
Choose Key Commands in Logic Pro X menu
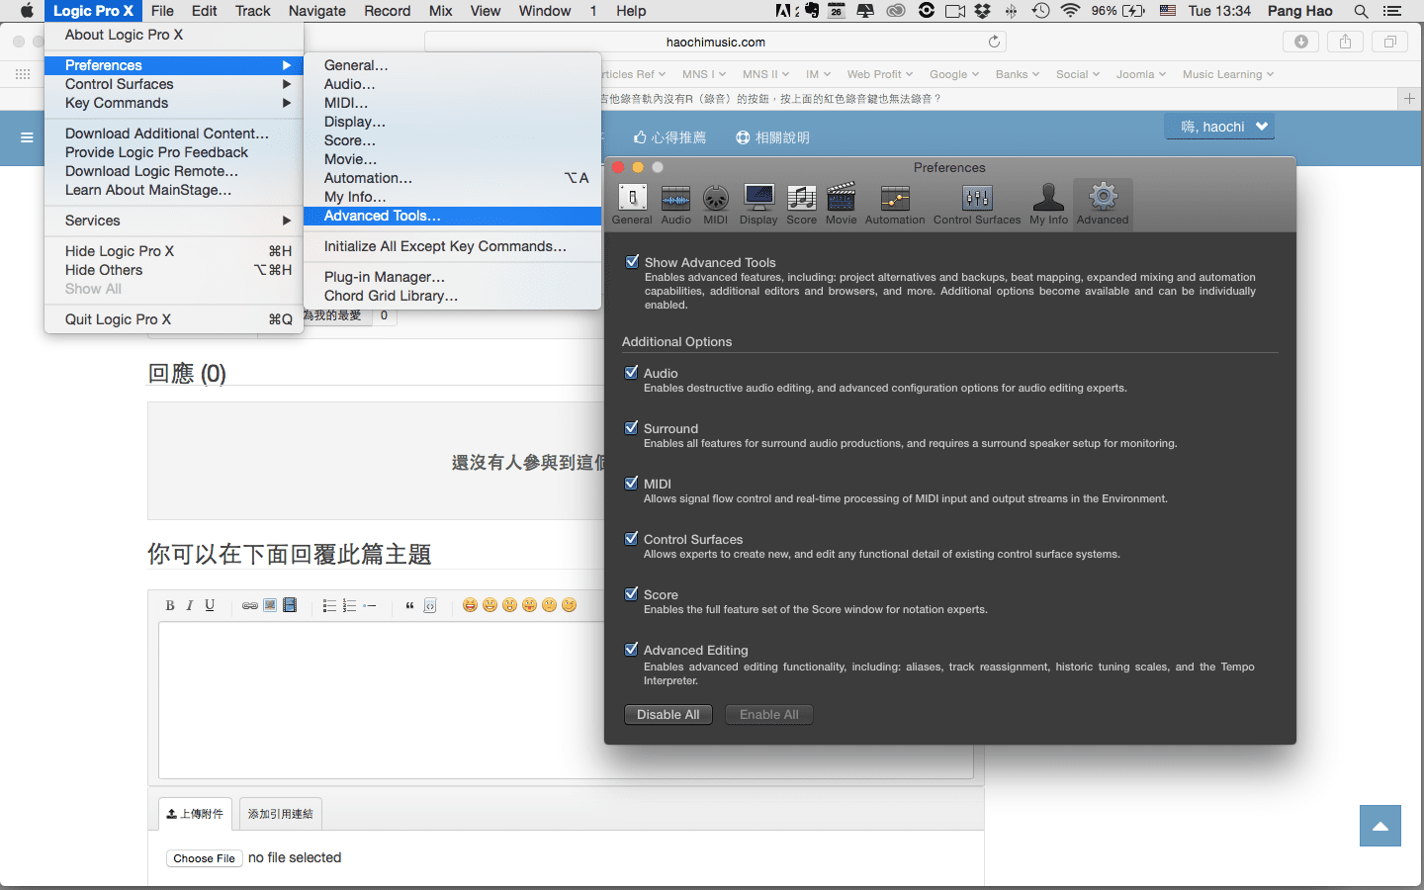pos(174,103)
